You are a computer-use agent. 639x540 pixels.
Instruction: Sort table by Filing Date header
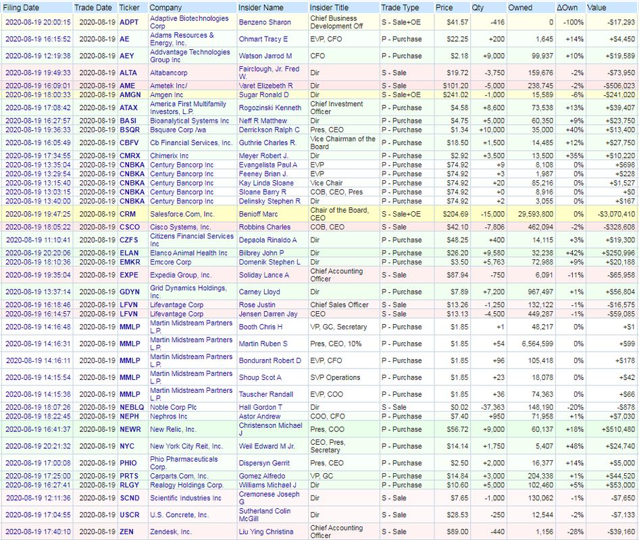coord(21,7)
